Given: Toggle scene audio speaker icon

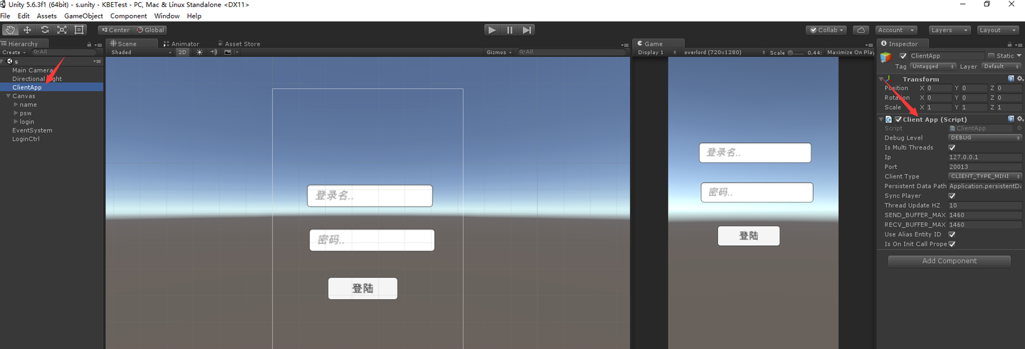Looking at the screenshot, I should point(214,52).
